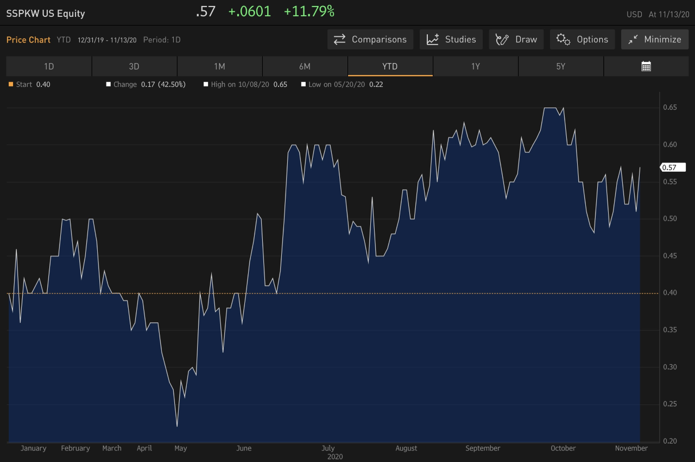Open the Comparisons tool
695x462 pixels.
click(370, 40)
